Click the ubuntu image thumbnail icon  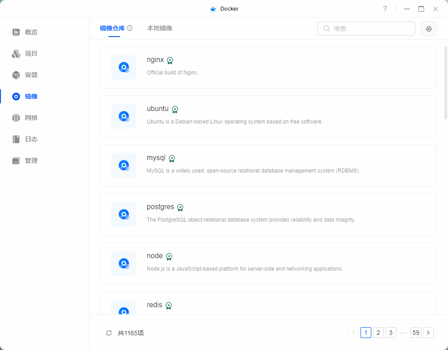click(x=124, y=116)
